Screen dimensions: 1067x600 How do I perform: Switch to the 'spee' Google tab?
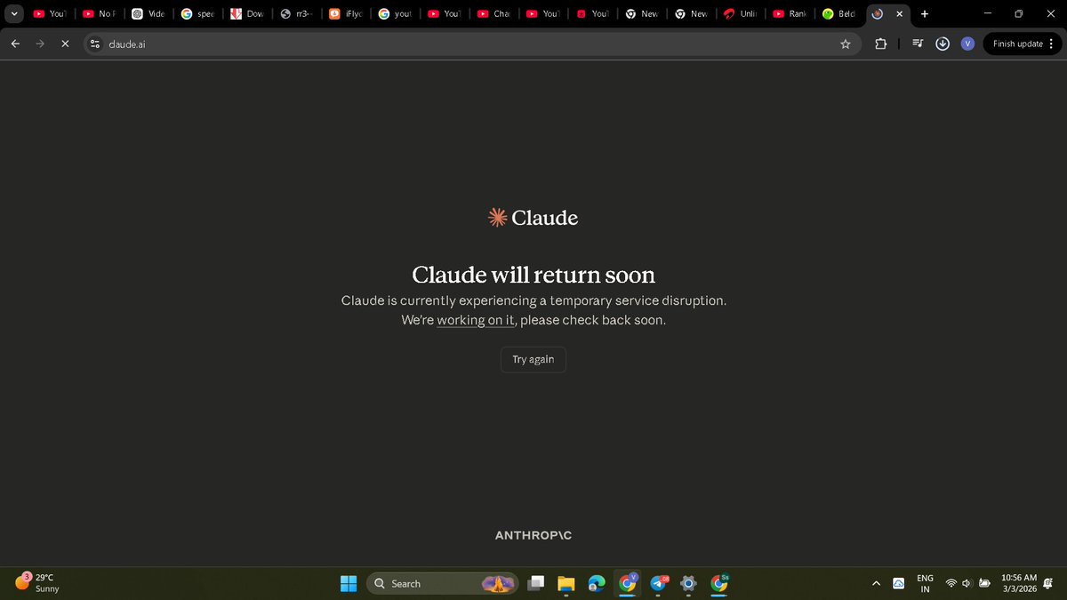point(197,14)
